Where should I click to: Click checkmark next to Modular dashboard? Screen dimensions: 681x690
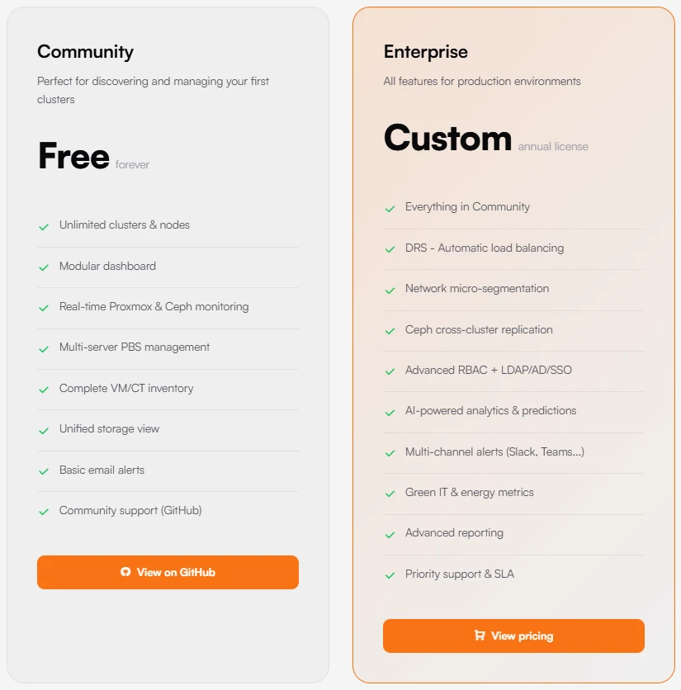click(x=44, y=267)
